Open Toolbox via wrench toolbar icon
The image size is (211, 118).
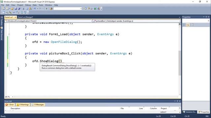[92, 9]
